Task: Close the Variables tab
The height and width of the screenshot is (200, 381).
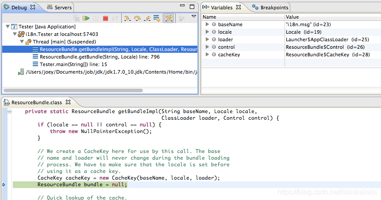Action: [x=239, y=7]
